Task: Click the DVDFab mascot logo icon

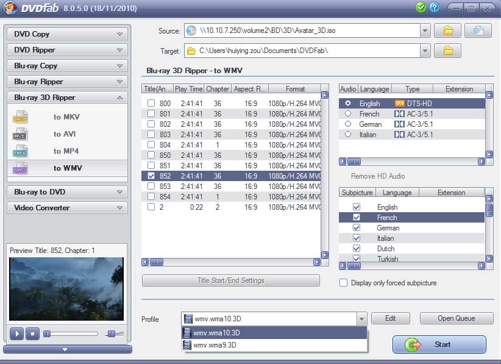Action: point(10,8)
